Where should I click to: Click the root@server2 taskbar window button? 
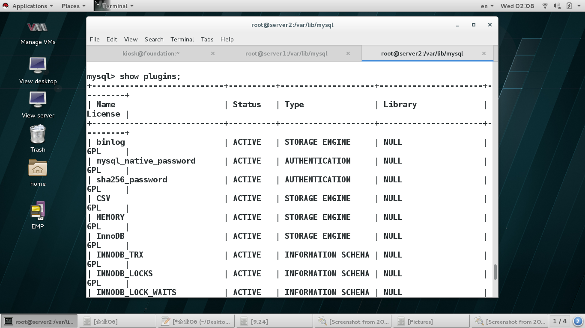coord(39,321)
